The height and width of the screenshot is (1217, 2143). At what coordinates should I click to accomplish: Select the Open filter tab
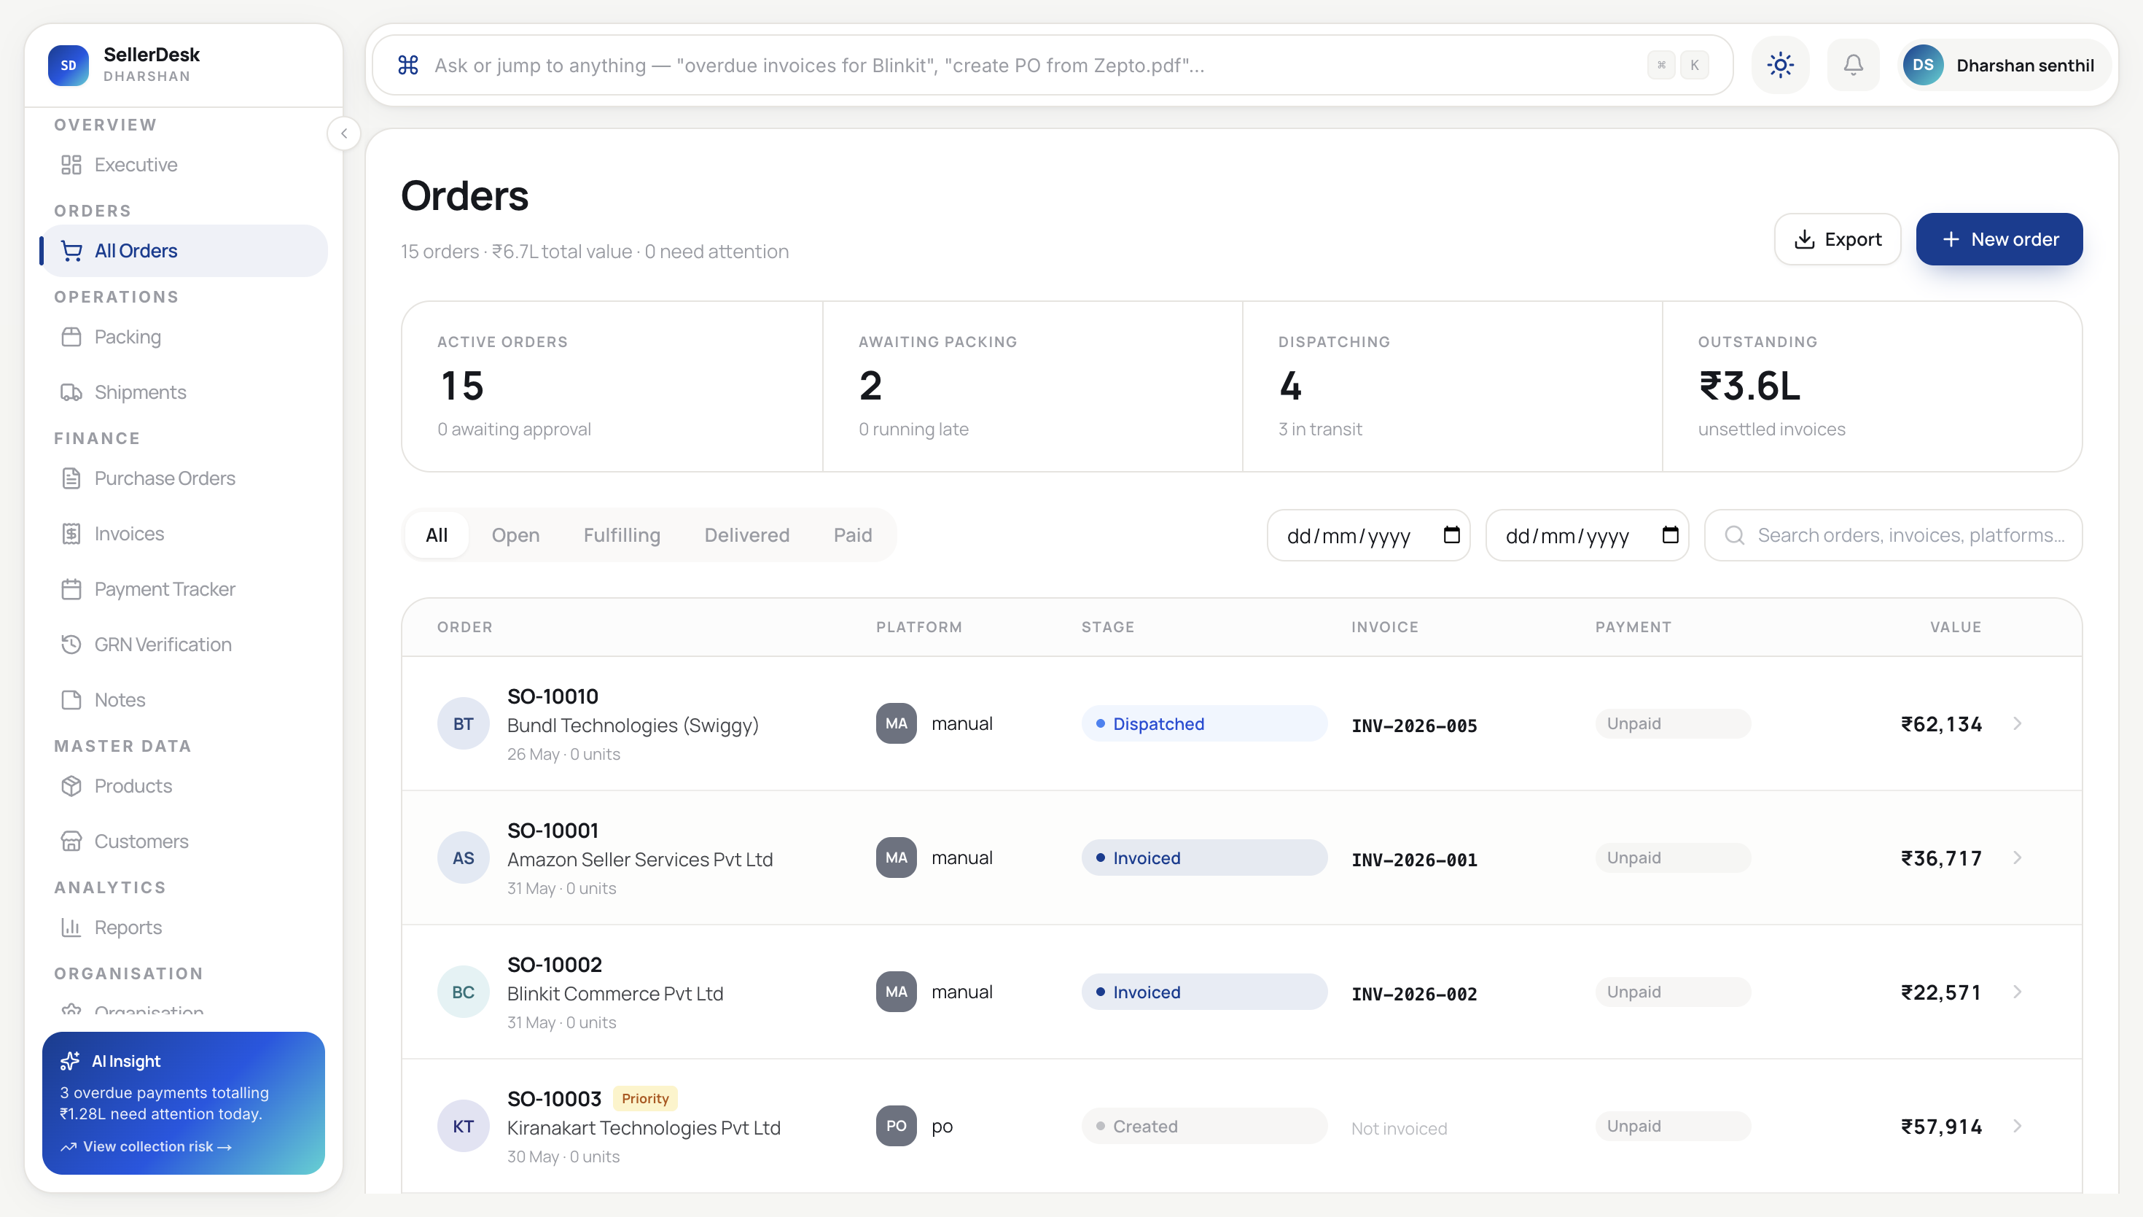pyautogui.click(x=515, y=535)
